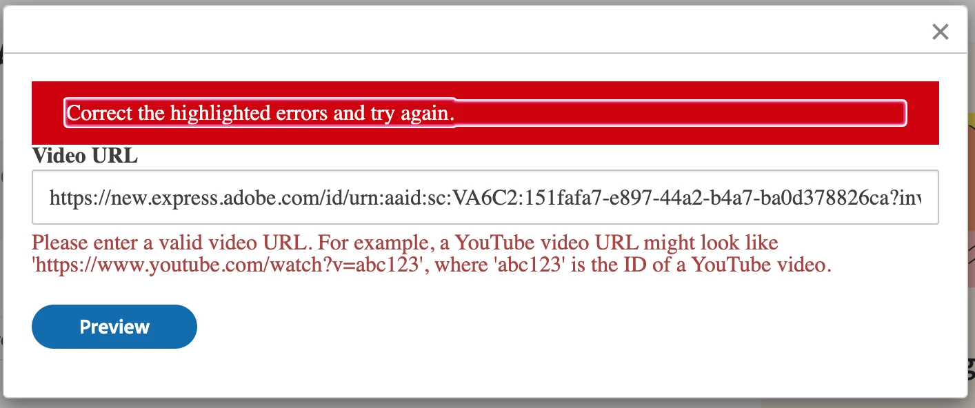Click red banner area left of alert text
The image size is (975, 408).
coord(48,113)
